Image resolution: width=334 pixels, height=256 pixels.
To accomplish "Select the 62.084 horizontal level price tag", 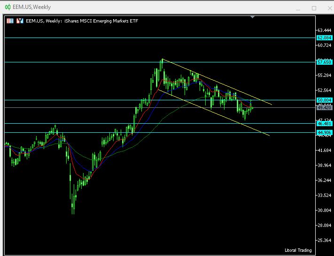I will pyautogui.click(x=325, y=38).
